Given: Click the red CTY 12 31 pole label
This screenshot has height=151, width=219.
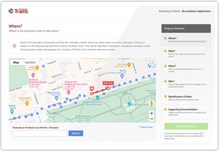Looking at the screenshot, I should [108, 83].
